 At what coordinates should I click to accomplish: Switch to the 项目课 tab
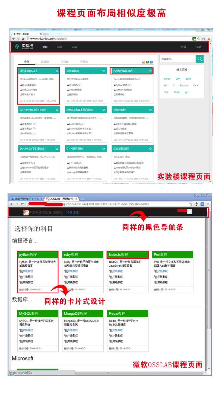click(x=65, y=62)
